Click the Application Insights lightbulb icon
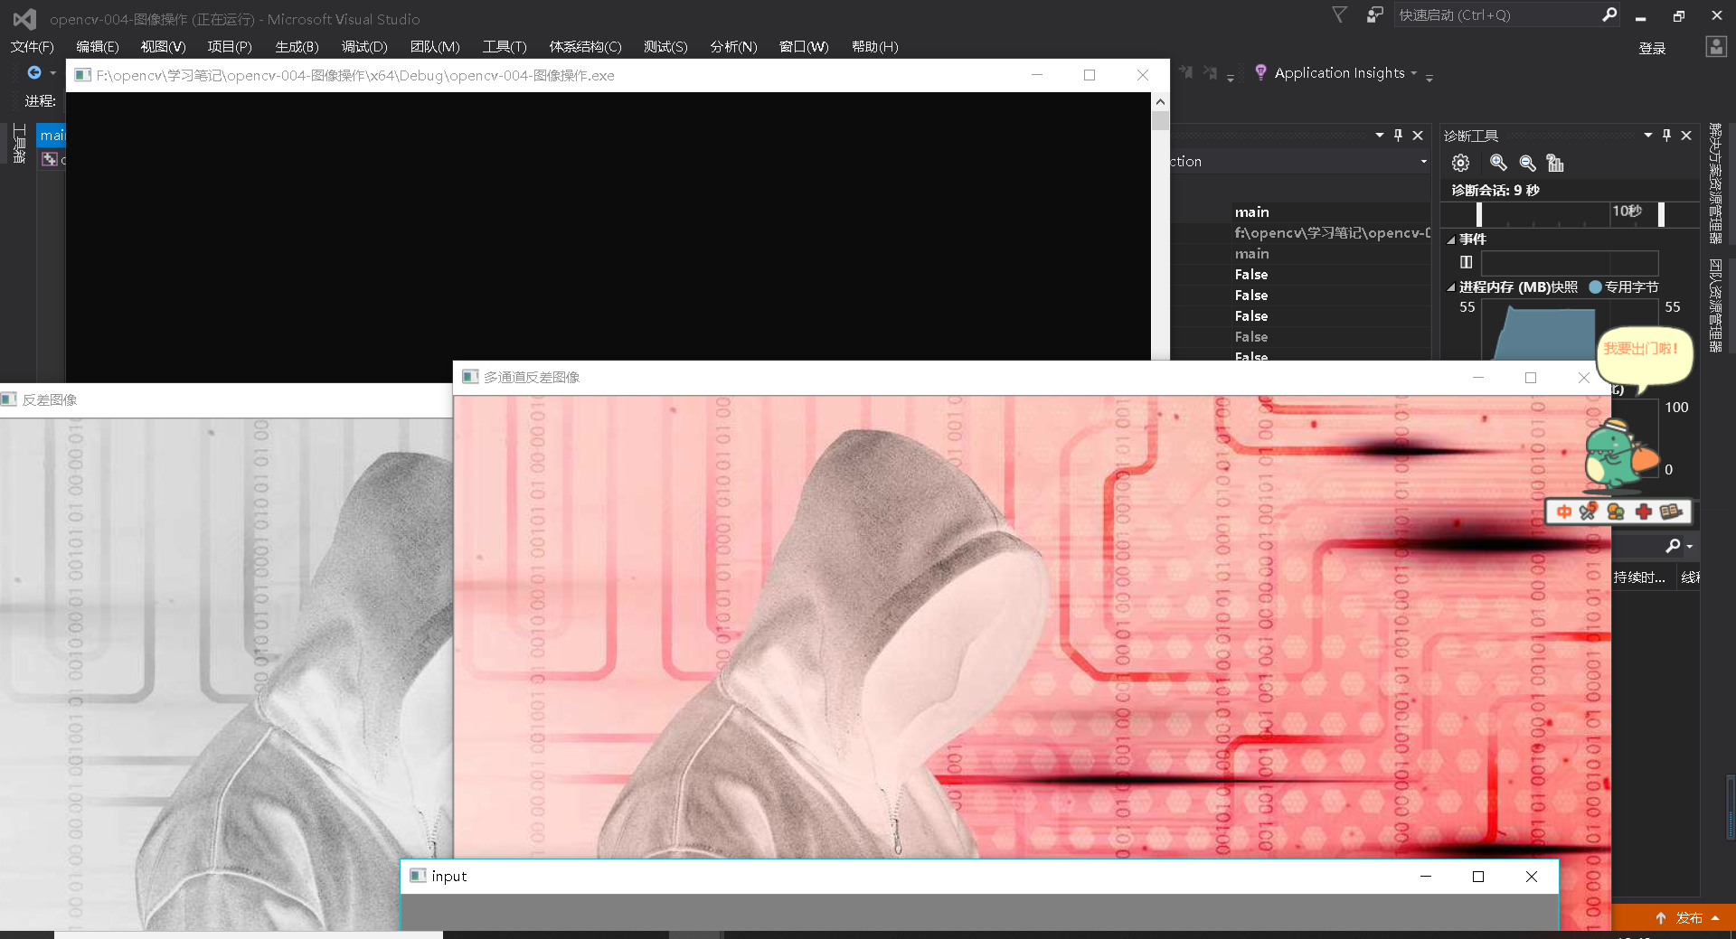This screenshot has height=939, width=1736. (1261, 72)
